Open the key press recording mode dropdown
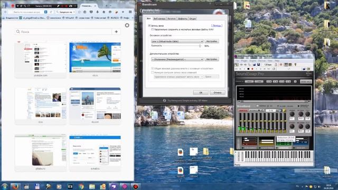This screenshot has width=338, height=190. (x=179, y=77)
